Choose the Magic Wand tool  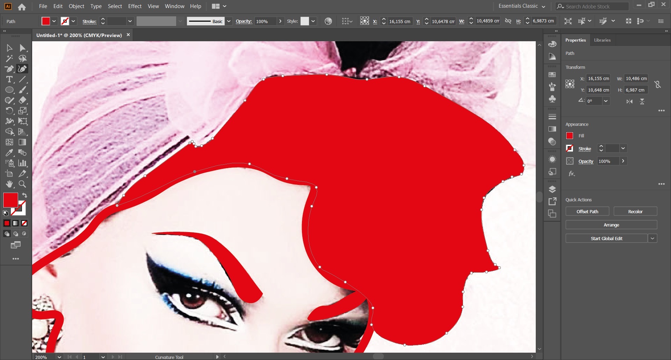[x=9, y=58]
